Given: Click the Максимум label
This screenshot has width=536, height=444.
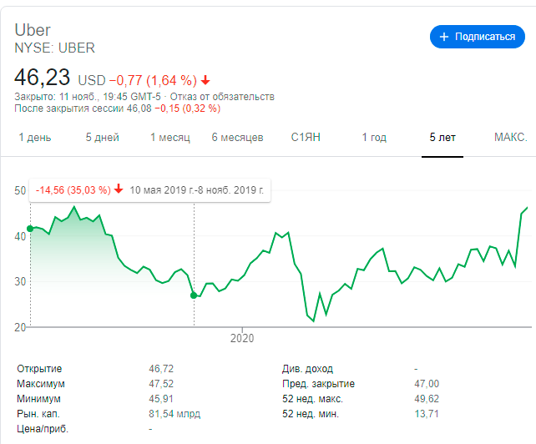Looking at the screenshot, I should pyautogui.click(x=41, y=384).
